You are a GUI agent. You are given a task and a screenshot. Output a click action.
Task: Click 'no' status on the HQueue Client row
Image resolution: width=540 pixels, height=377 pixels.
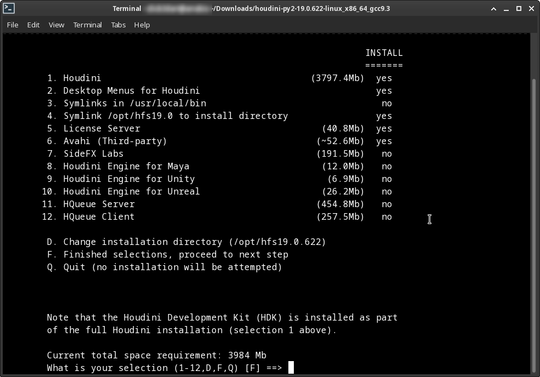(x=386, y=217)
